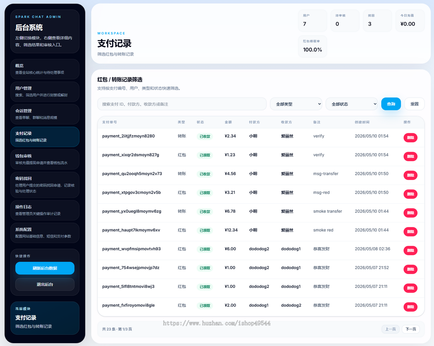Open 系统配置 settings module
The image size is (434, 346).
point(45,233)
